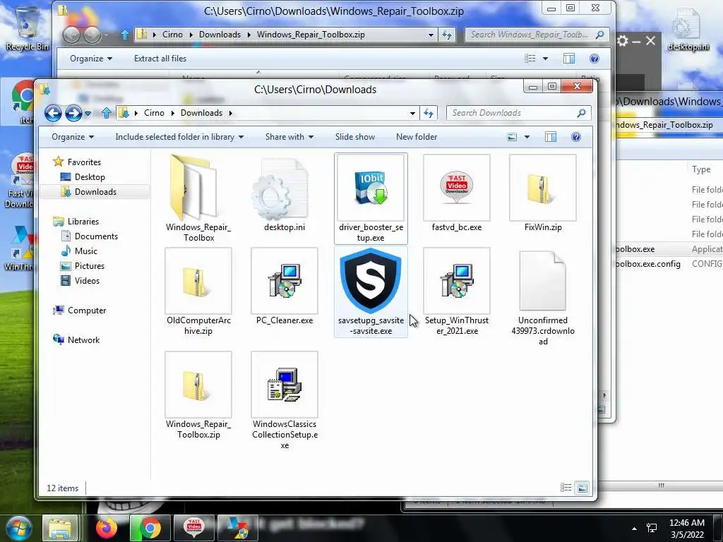The width and height of the screenshot is (723, 542).
Task: Switch to details view in status bar
Action: 566,488
